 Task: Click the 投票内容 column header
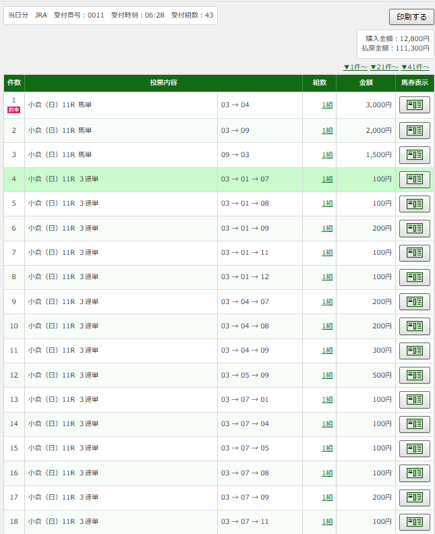point(163,83)
